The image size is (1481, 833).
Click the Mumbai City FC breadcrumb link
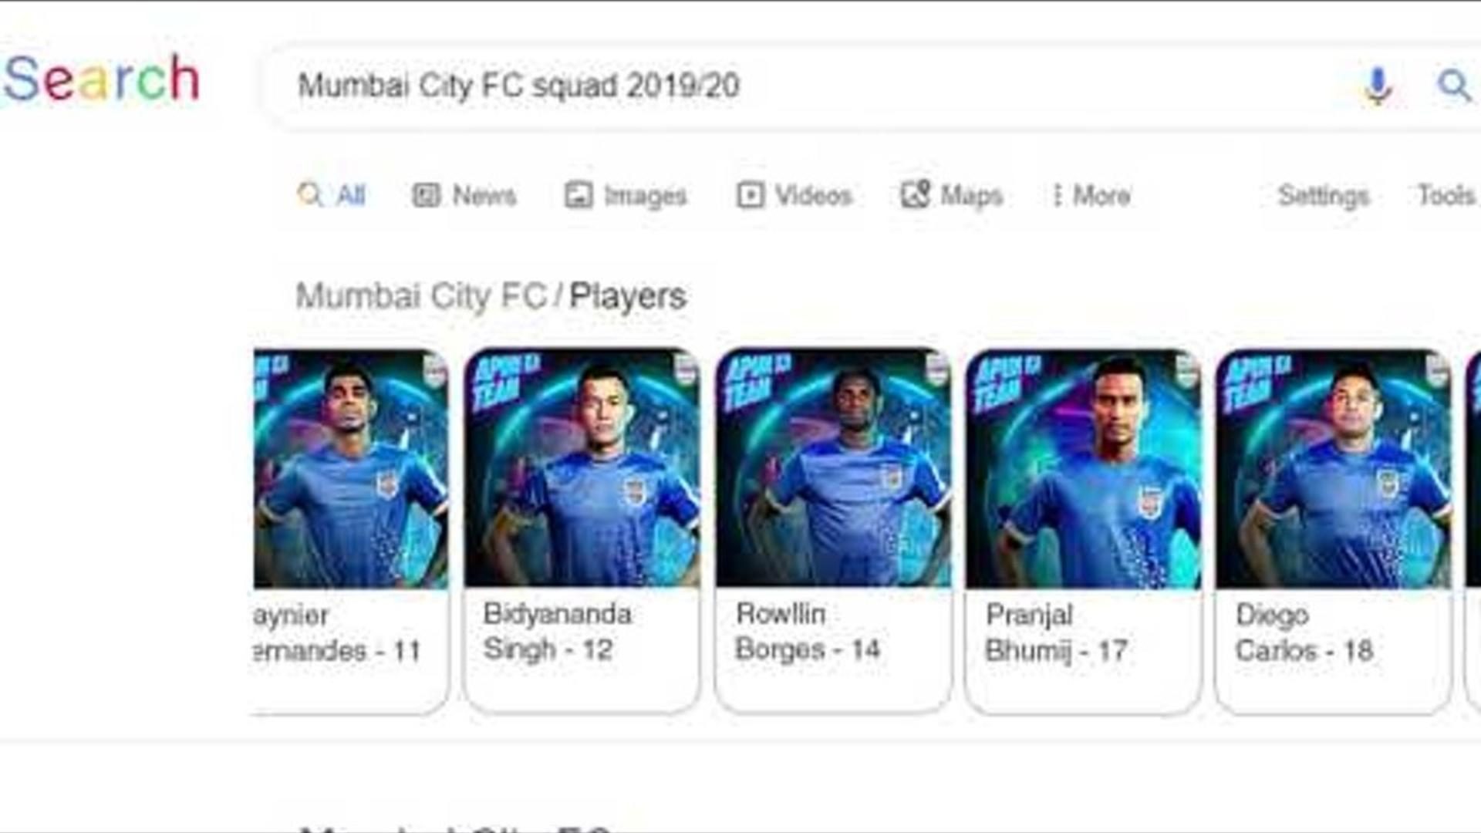tap(422, 296)
